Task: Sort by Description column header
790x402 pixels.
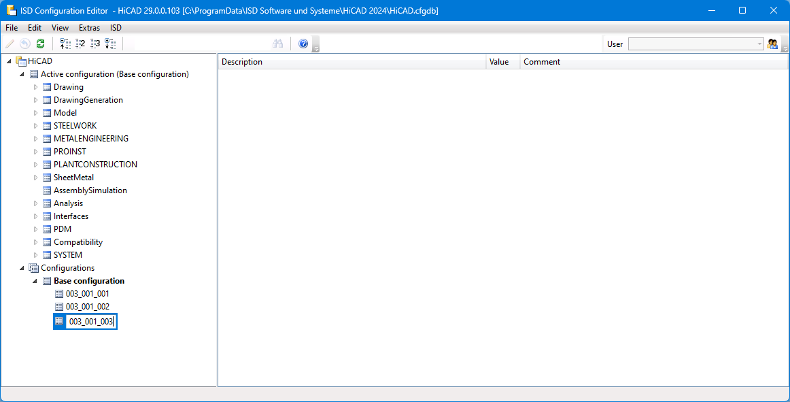Action: 352,62
